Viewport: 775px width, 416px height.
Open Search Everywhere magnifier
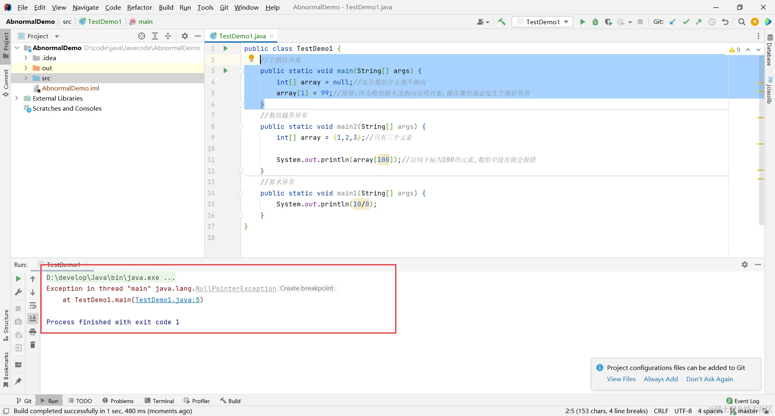pyautogui.click(x=741, y=22)
